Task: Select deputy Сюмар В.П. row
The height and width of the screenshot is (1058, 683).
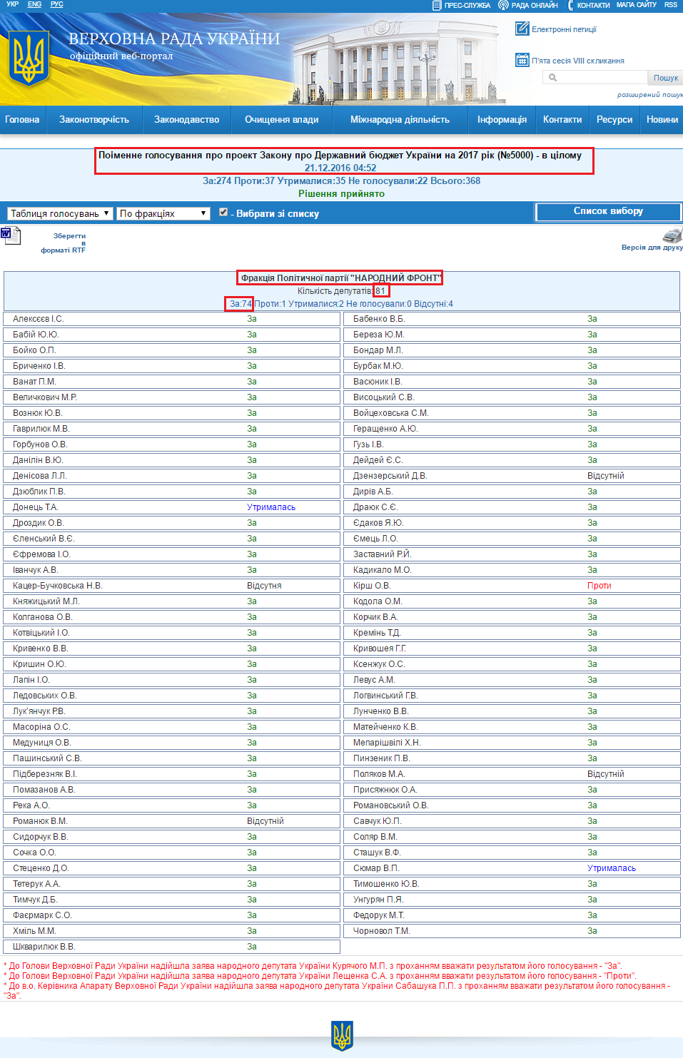Action: click(512, 868)
